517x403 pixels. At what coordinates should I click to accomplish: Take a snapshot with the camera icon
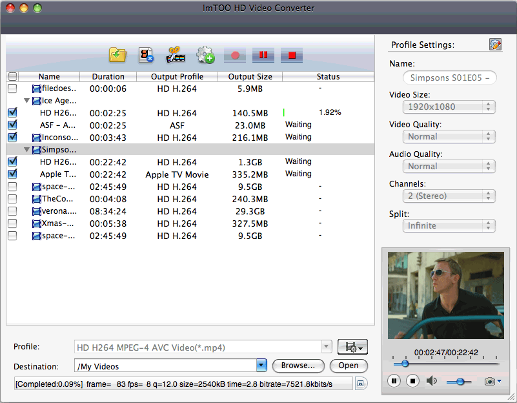pos(490,382)
